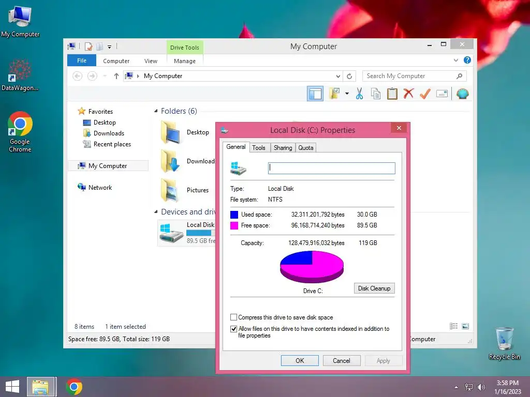Expand the address bar history dropdown
The width and height of the screenshot is (530, 397).
pyautogui.click(x=337, y=77)
